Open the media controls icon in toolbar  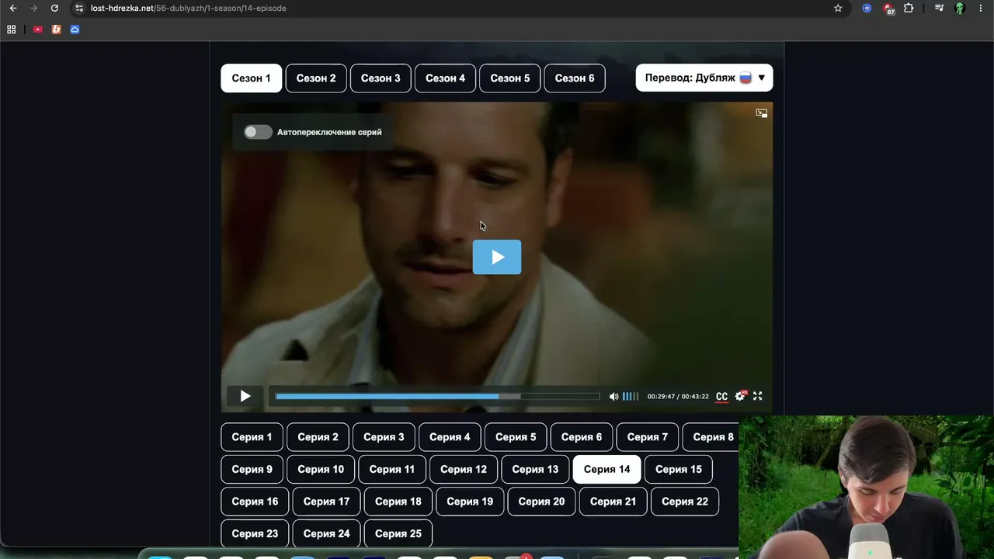939,9
